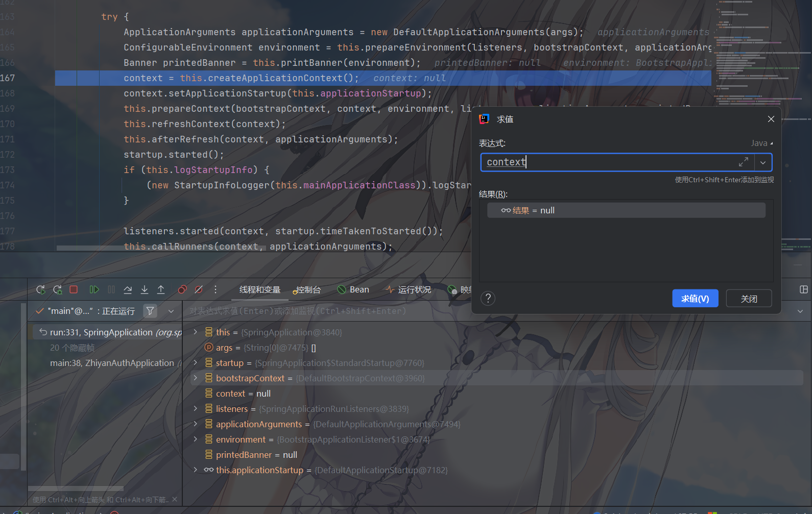Click the Step Out icon
812x514 pixels.
tap(161, 290)
